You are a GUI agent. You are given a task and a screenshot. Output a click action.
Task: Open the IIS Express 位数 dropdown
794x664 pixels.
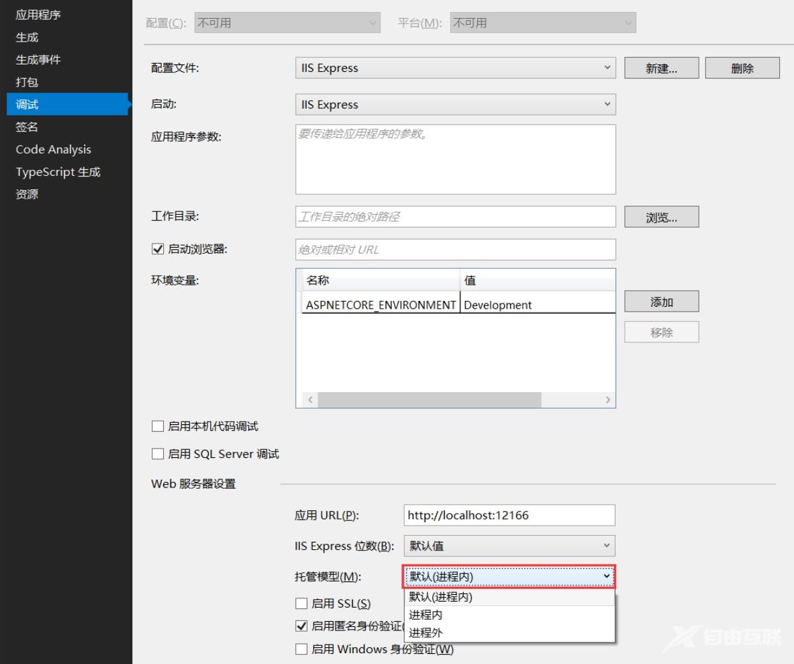click(607, 546)
